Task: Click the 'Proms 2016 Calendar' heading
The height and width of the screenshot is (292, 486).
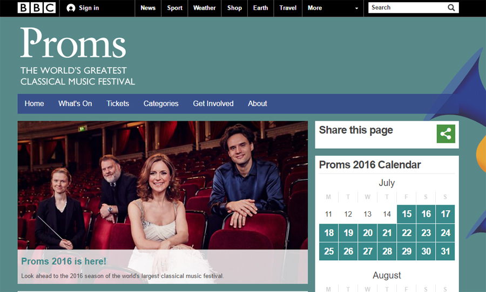Action: click(370, 165)
